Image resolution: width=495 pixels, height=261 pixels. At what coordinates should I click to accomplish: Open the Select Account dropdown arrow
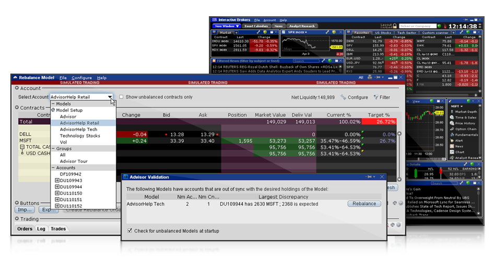(x=110, y=97)
